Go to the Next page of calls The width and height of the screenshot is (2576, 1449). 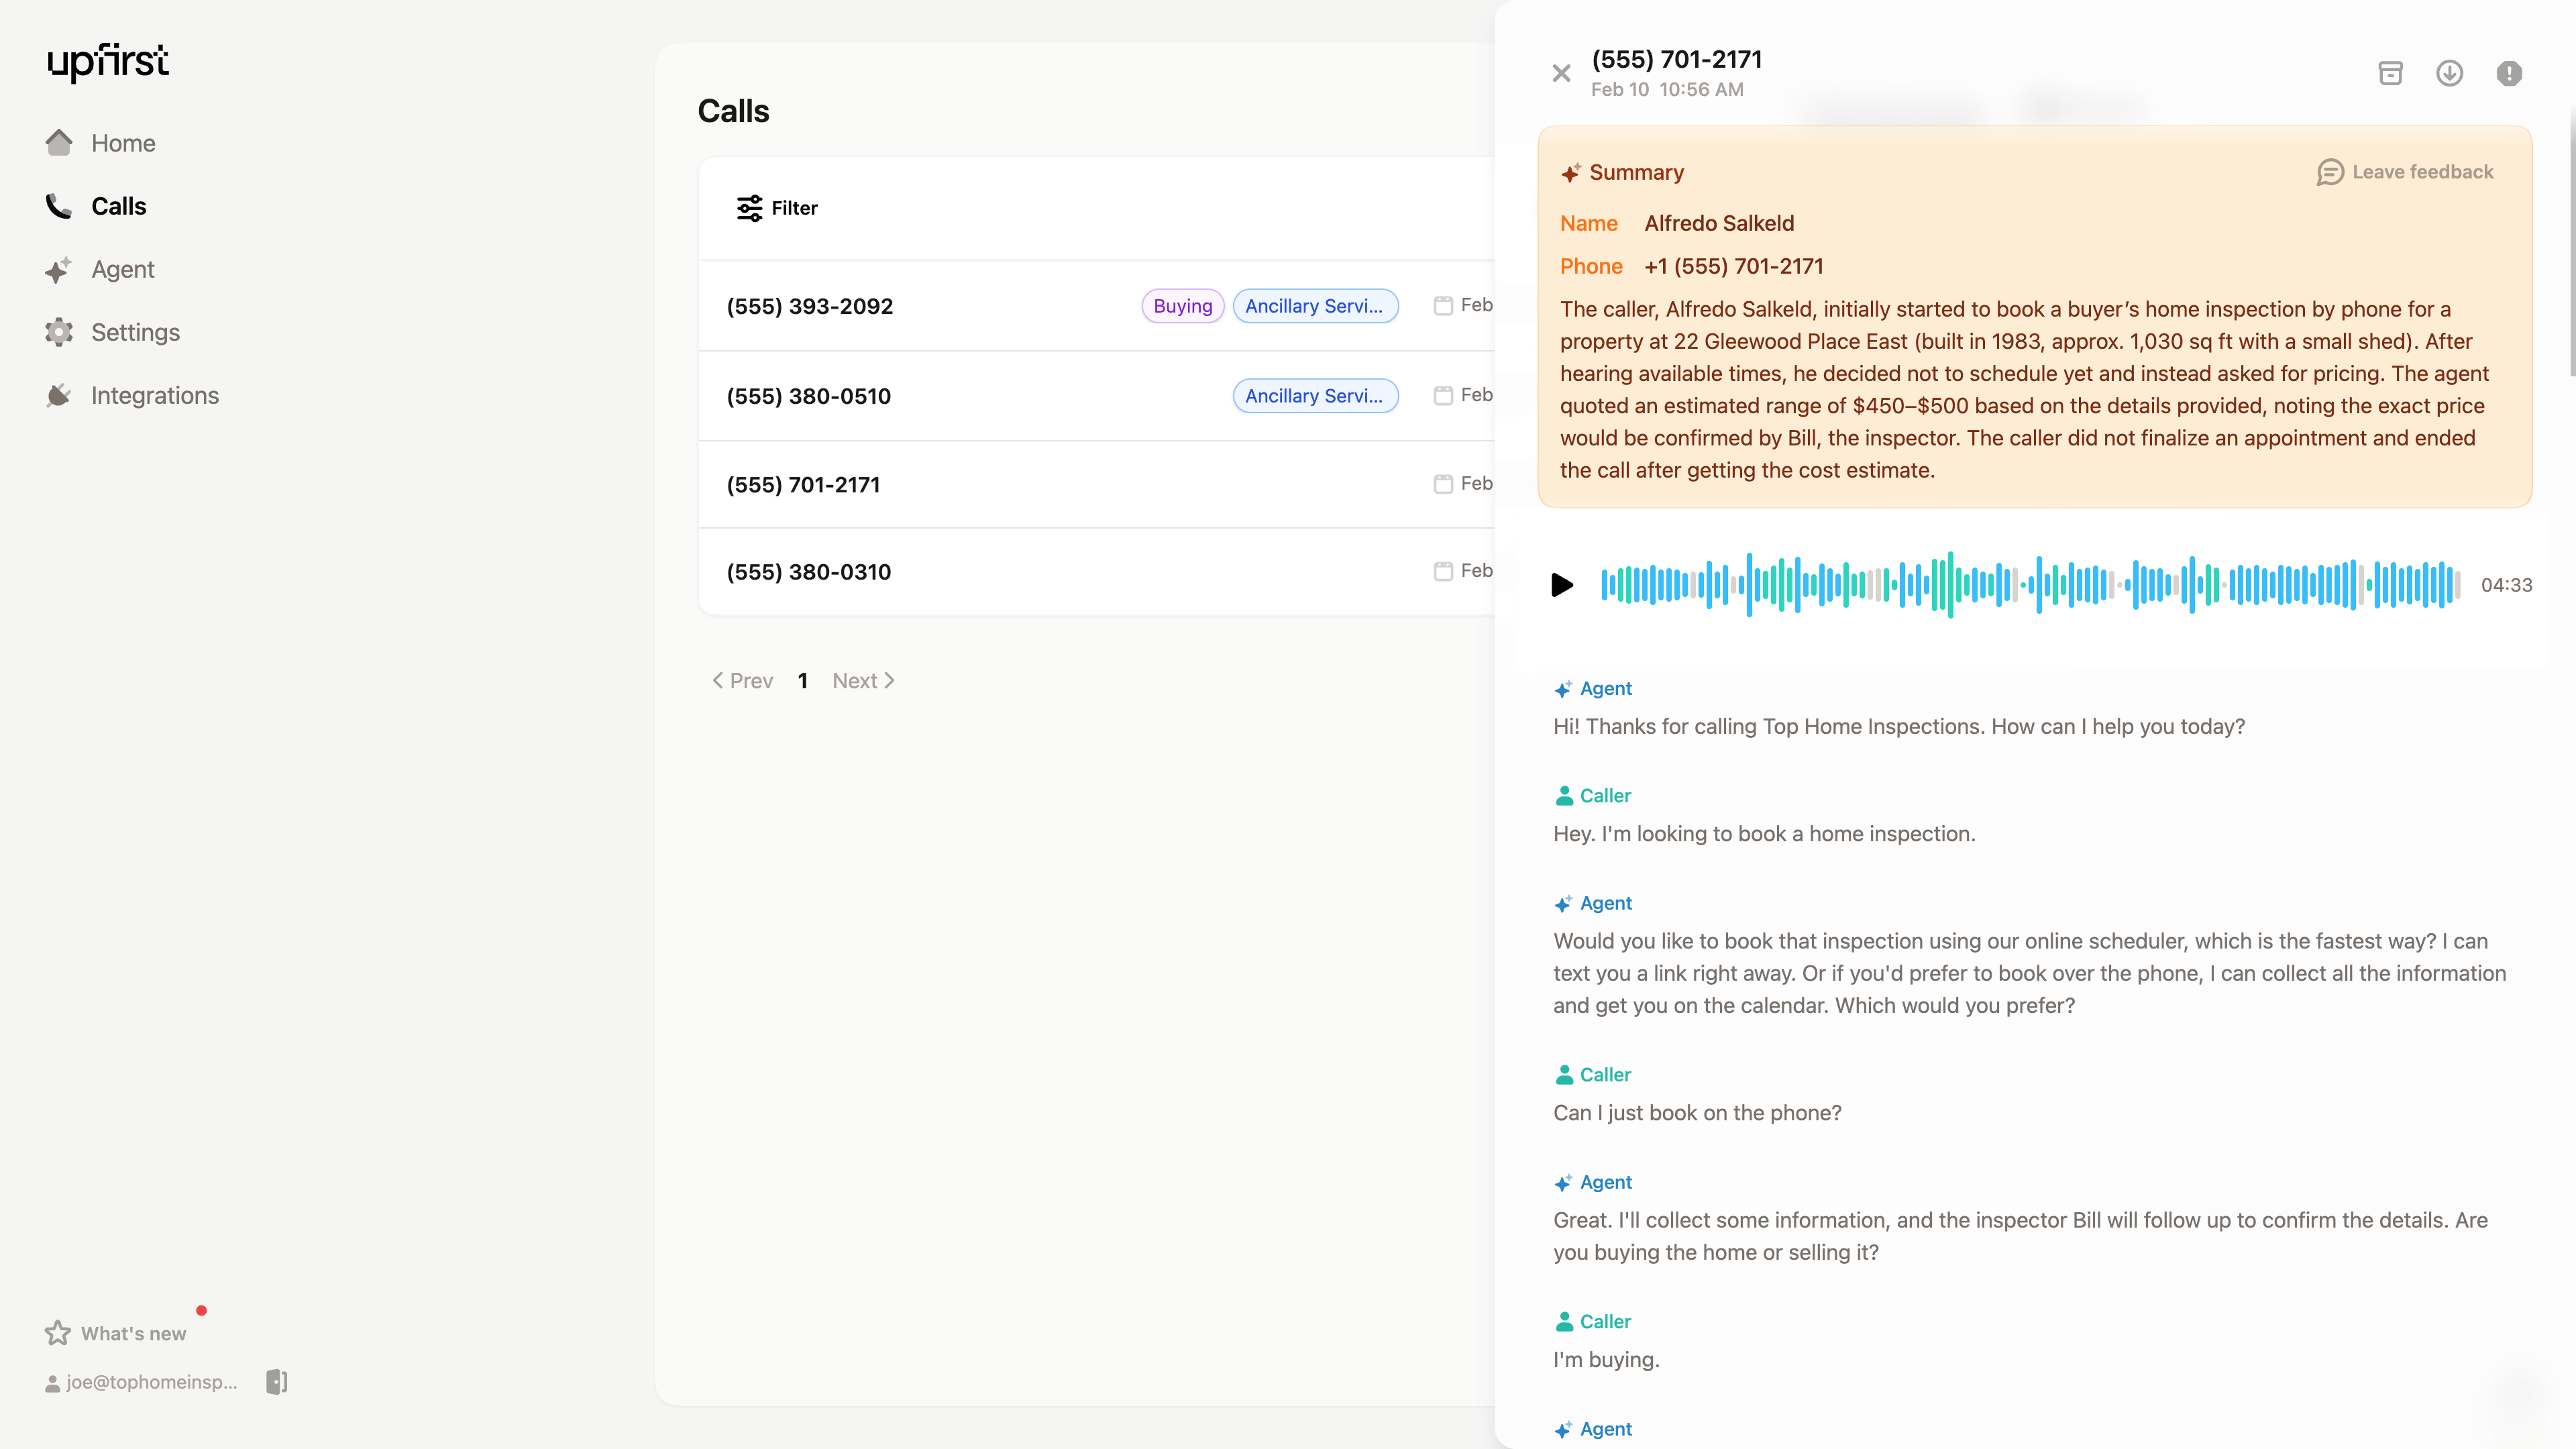(862, 680)
